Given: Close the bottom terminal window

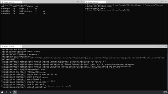Looking at the screenshot, I should (x=165, y=46).
